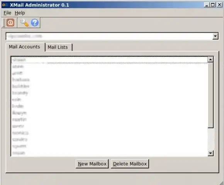The height and width of the screenshot is (185, 224).
Task: Click the XMail app icon in title bar
Action: [5, 5]
